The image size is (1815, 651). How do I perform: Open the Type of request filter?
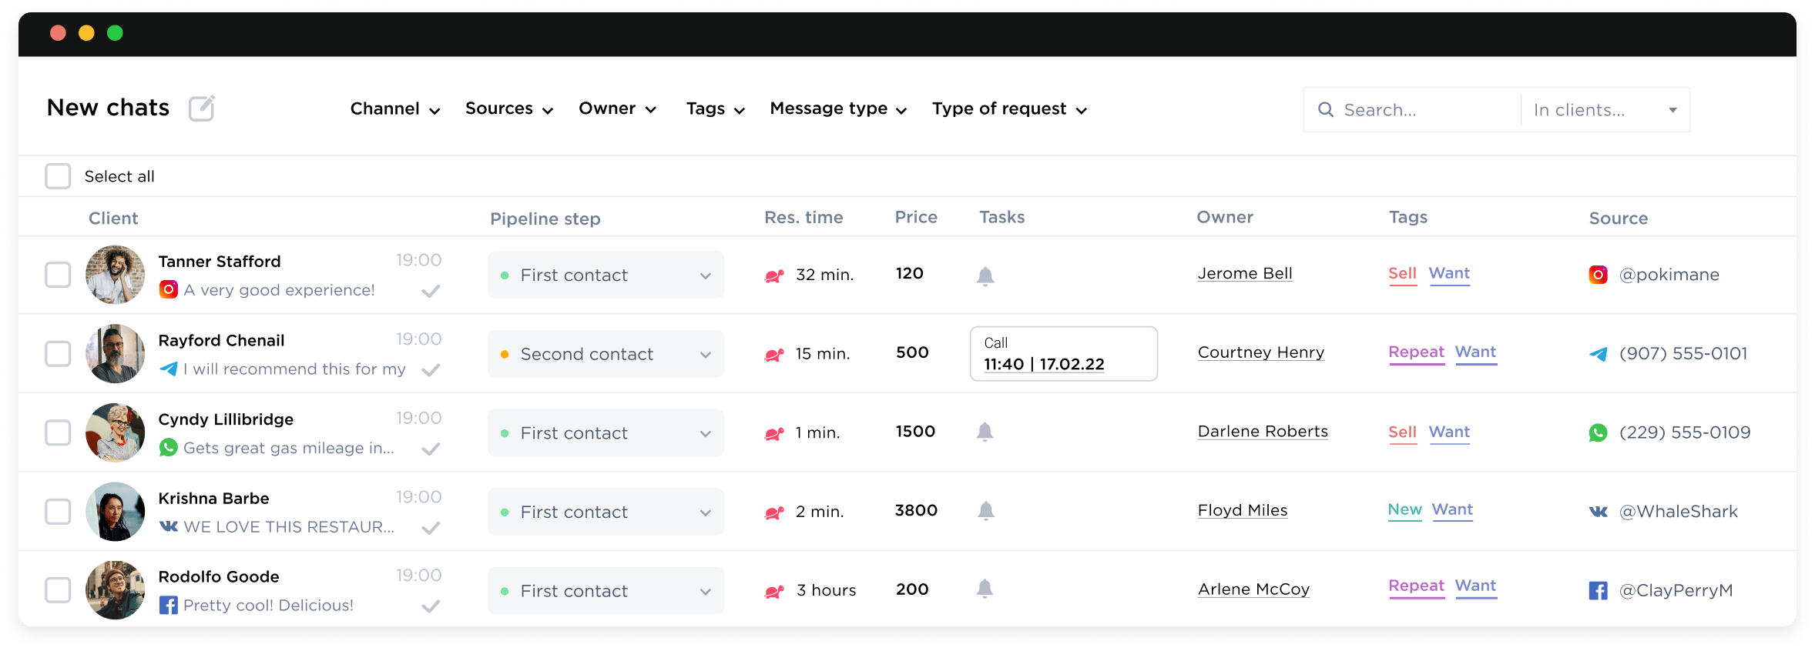[x=1009, y=109]
